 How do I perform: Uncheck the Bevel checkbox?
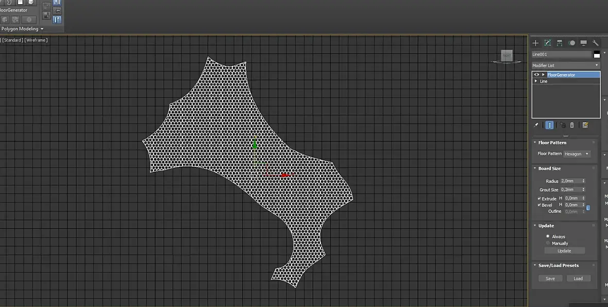click(539, 205)
